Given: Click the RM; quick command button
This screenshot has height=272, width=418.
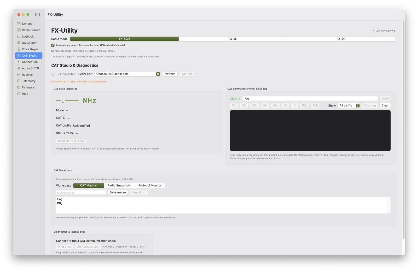Looking at the screenshot, I should point(315,105).
